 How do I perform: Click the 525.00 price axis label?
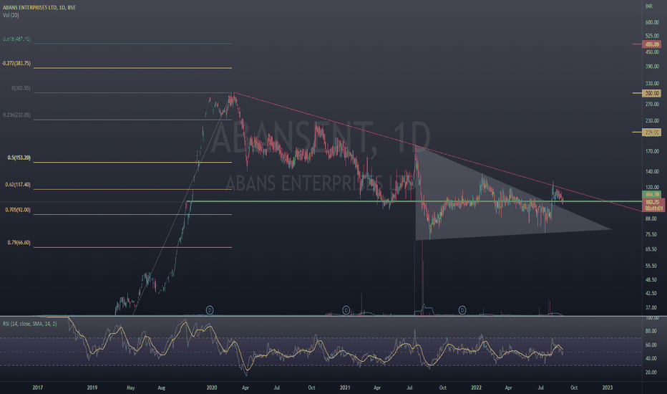(x=652, y=36)
